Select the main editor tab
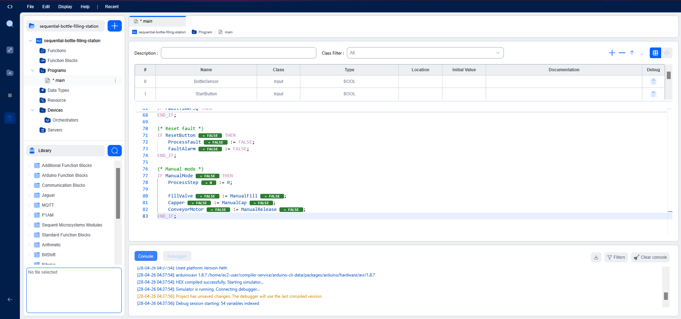The width and height of the screenshot is (681, 319). click(x=157, y=21)
